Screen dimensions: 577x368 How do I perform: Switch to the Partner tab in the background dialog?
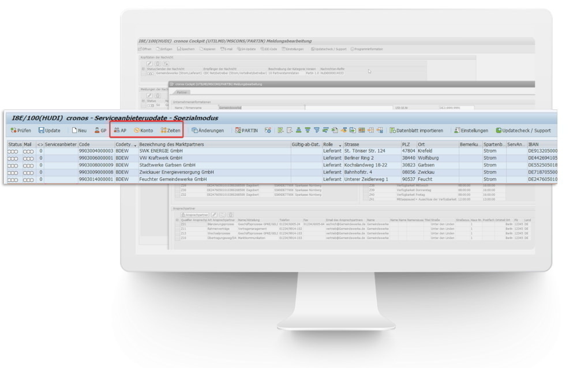pos(181,92)
